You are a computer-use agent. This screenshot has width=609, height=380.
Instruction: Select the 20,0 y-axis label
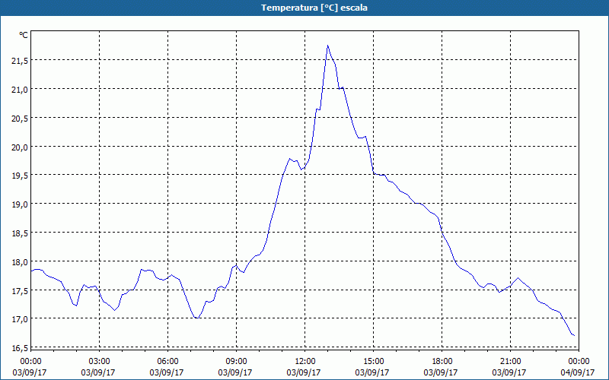click(x=20, y=147)
